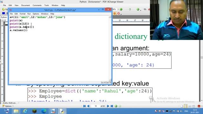This screenshot has height=114, width=203.
Task: Select single page layout icon
Action: (182, 106)
